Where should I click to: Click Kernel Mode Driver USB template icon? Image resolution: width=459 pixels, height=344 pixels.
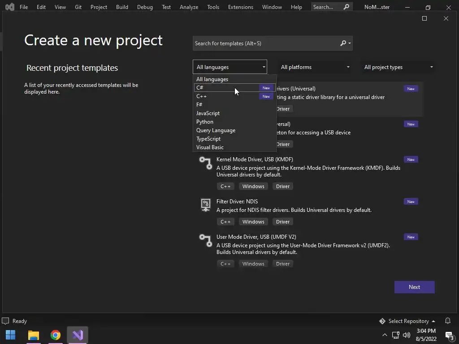tap(205, 163)
